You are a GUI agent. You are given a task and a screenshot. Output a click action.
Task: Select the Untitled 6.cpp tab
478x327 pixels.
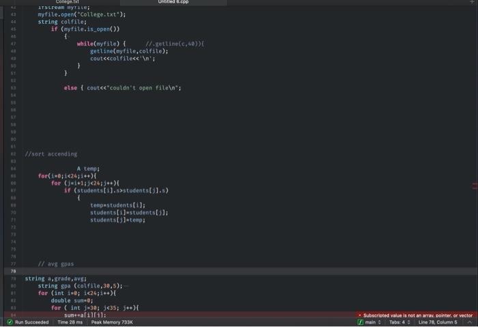[x=173, y=2]
